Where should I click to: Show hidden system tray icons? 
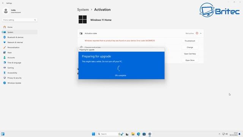click(219, 134)
